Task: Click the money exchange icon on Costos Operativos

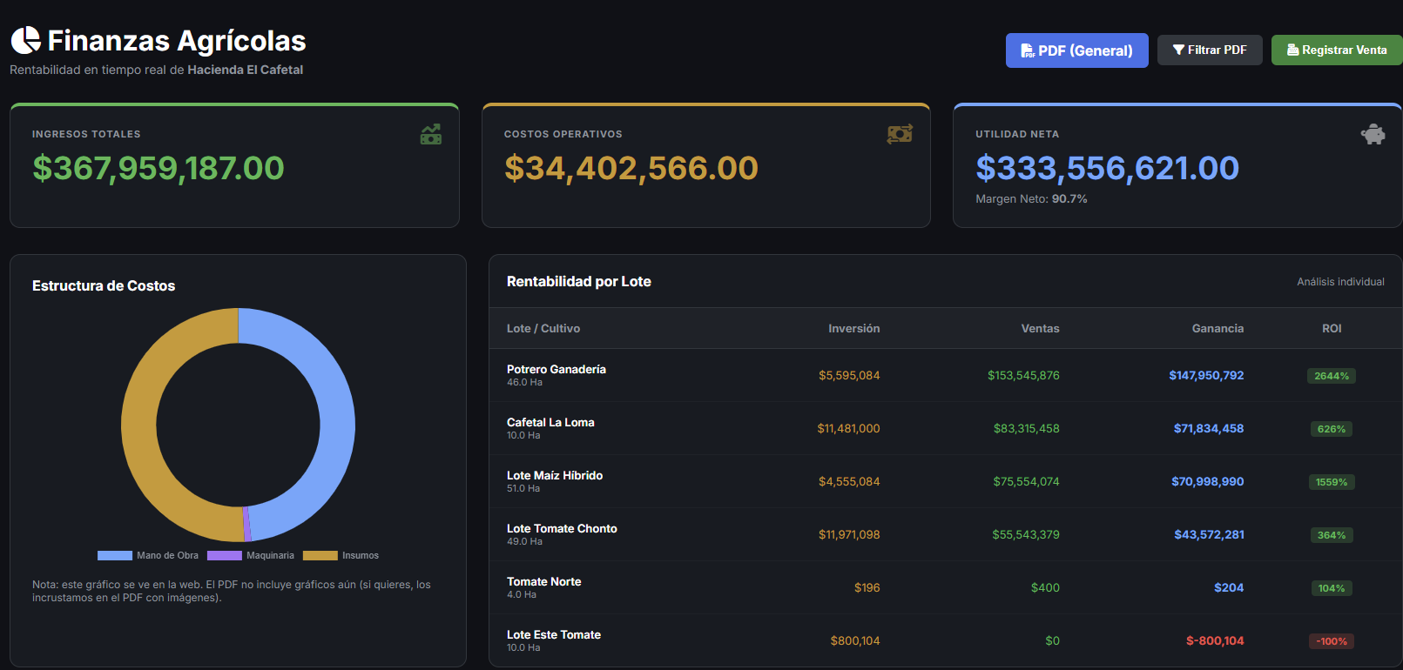Action: point(900,134)
